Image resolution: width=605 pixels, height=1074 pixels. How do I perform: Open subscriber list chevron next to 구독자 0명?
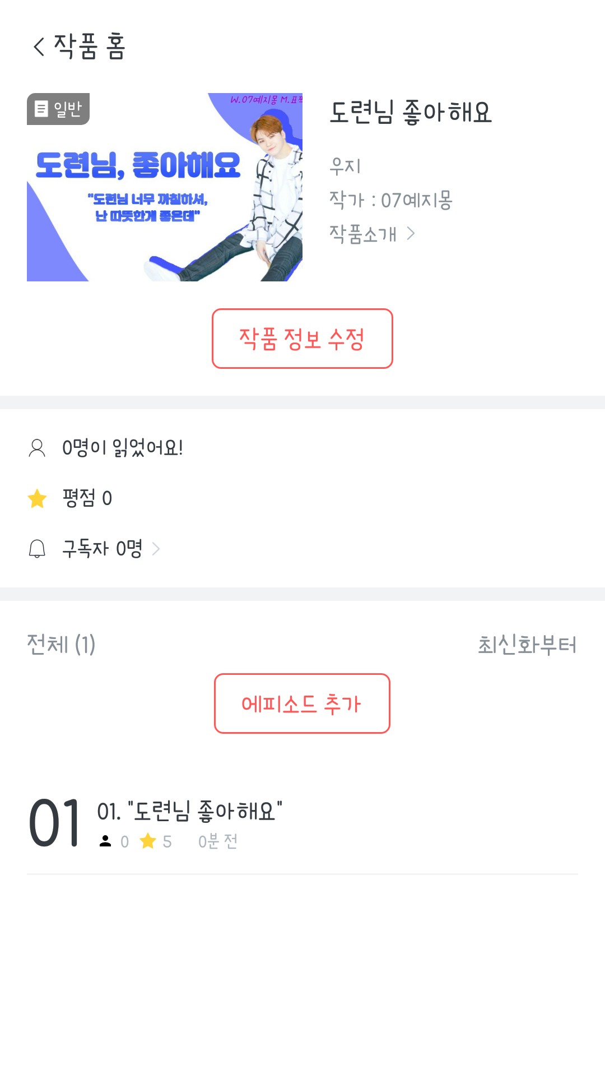(156, 549)
